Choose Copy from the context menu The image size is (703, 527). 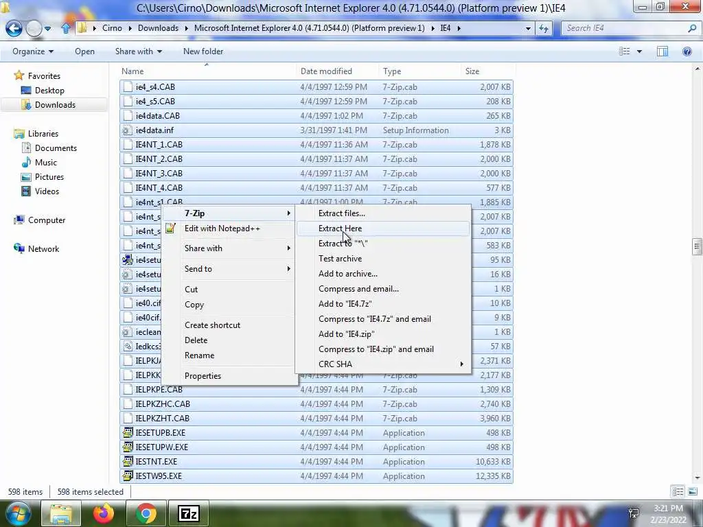tap(229, 305)
